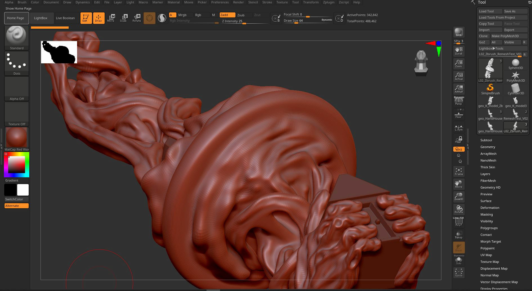Click the BPR render button
This screenshot has width=532, height=291.
pos(459,32)
